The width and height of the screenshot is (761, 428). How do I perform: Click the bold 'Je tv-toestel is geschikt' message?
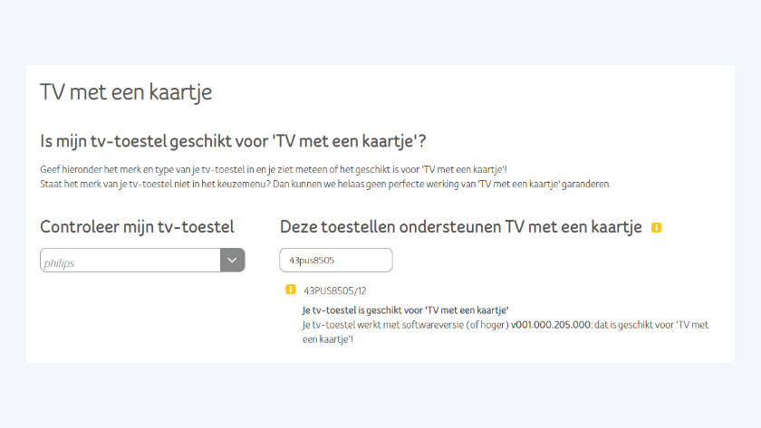click(405, 309)
